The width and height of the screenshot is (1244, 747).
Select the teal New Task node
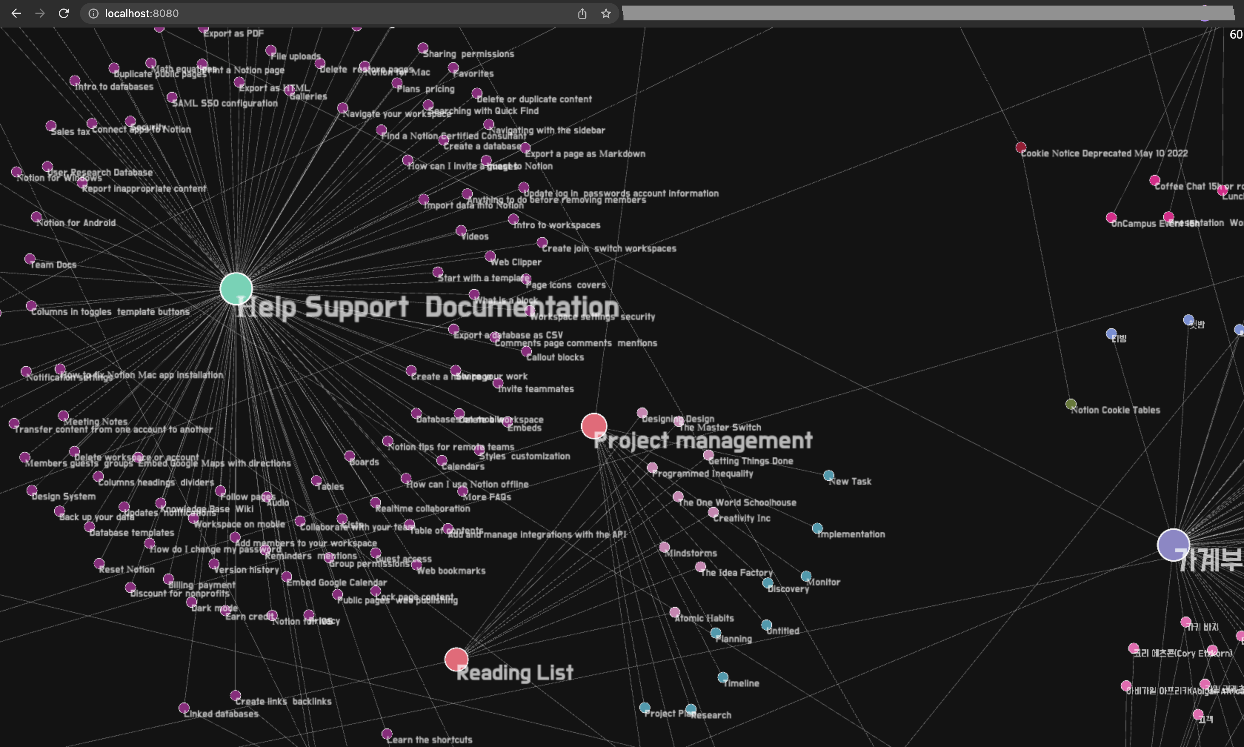pyautogui.click(x=828, y=475)
